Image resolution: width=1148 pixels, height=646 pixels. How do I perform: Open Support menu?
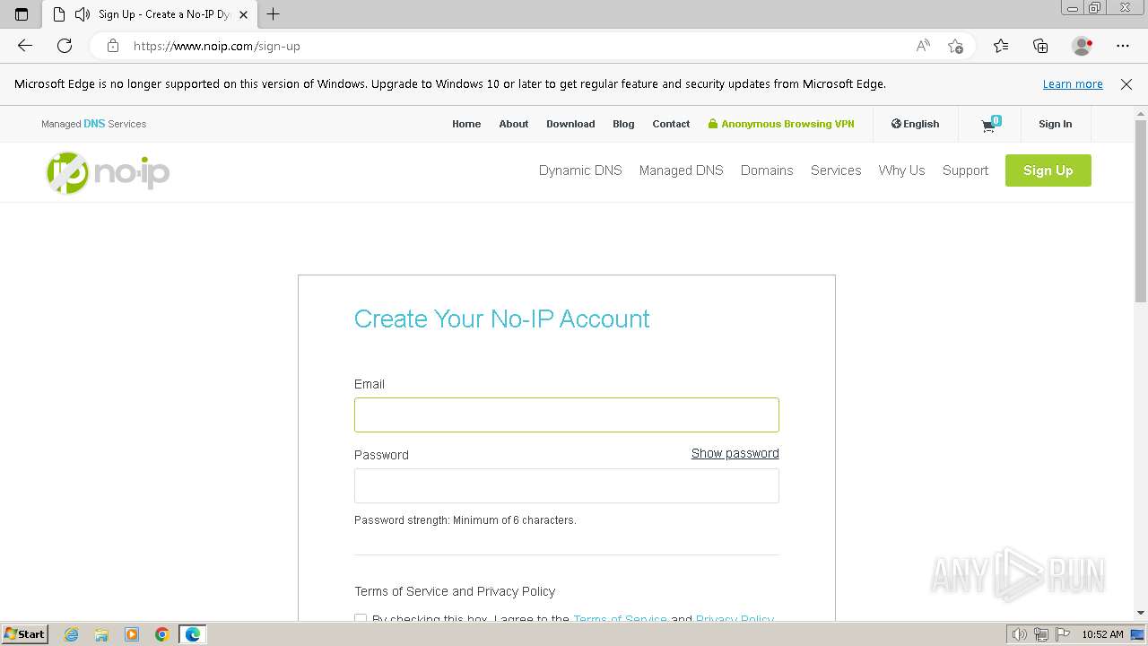[x=965, y=170]
